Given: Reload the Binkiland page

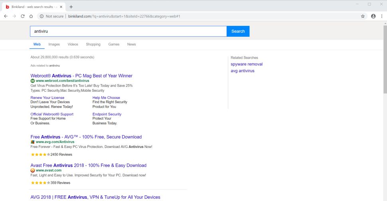Looking at the screenshot, I should (x=23, y=16).
